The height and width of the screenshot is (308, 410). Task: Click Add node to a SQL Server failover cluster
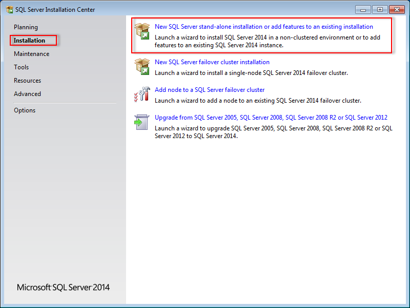(210, 90)
